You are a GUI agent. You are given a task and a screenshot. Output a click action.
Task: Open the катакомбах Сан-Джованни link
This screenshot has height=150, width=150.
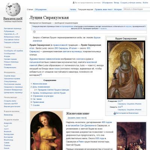[x=81, y=126]
